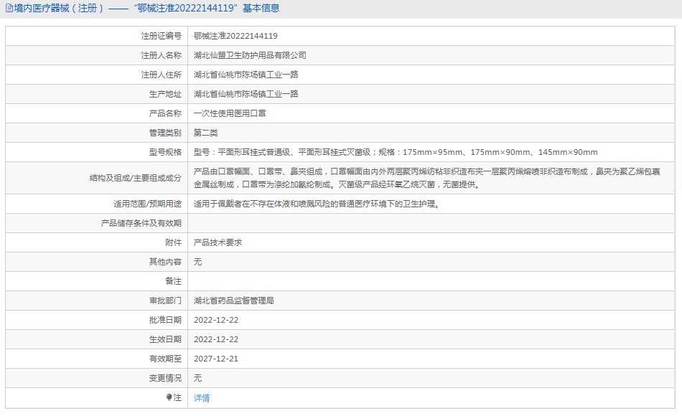The width and height of the screenshot is (682, 416).
Task: Select product name 一次性使用医用口罩
Action: 230,113
